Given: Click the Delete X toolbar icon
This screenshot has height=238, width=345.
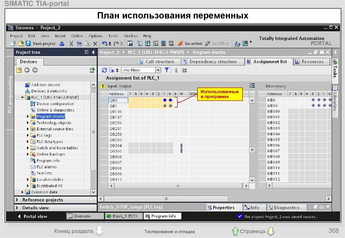Looking at the screenshot, I should (x=95, y=43).
